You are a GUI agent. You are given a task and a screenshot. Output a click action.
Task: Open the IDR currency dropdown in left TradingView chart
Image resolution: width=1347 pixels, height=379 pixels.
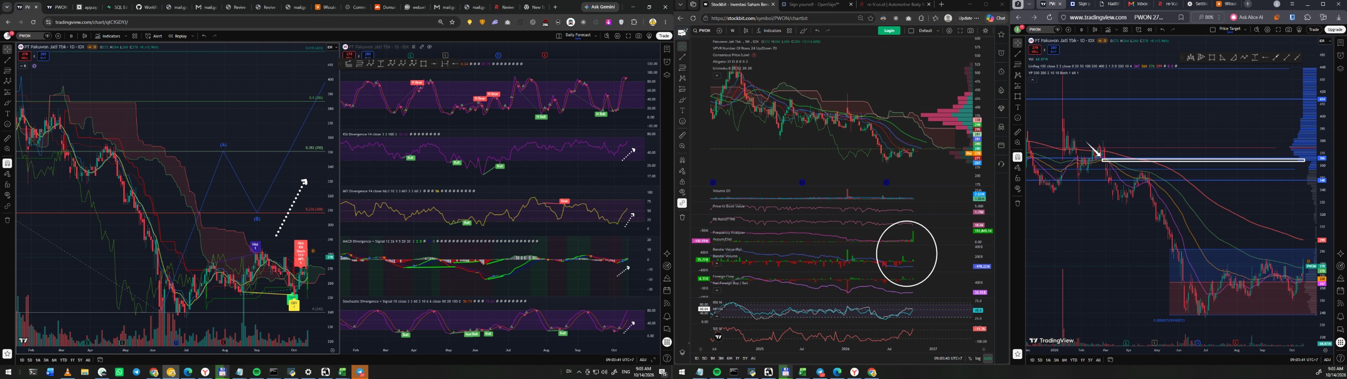[x=333, y=47]
